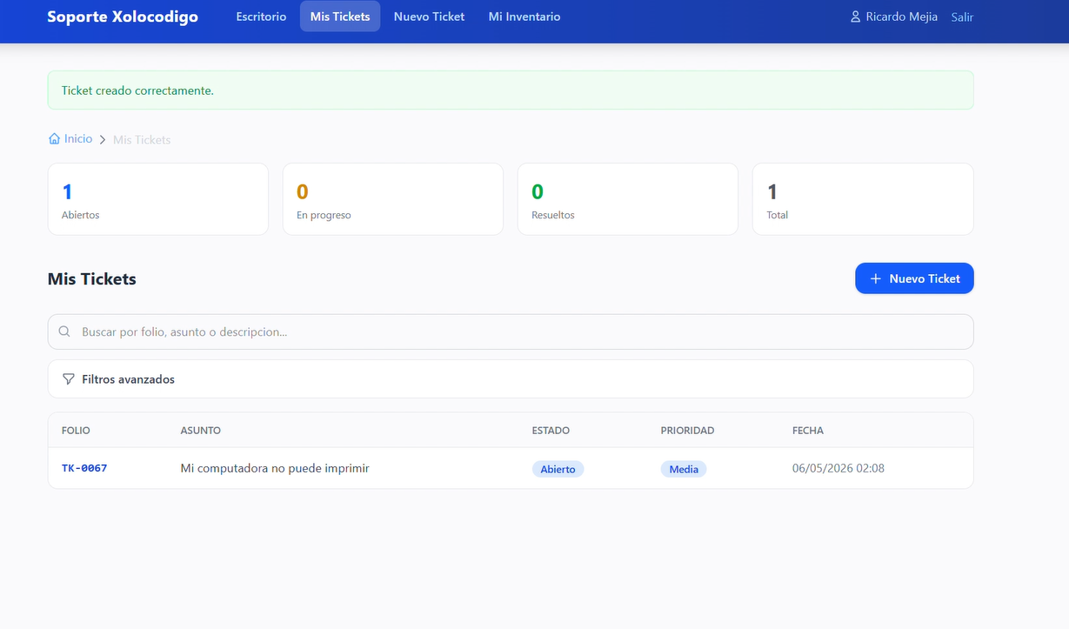The height and width of the screenshot is (629, 1069).
Task: Select the Abiertos summary card
Action: click(158, 199)
